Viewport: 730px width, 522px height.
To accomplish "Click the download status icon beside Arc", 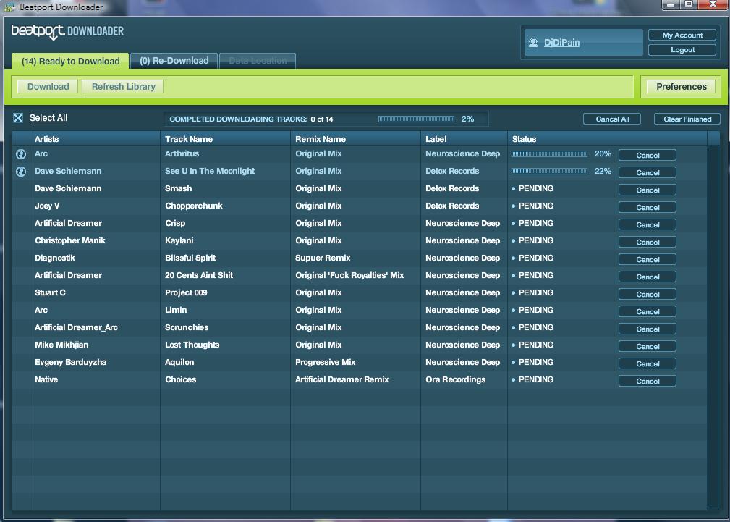I will point(21,154).
